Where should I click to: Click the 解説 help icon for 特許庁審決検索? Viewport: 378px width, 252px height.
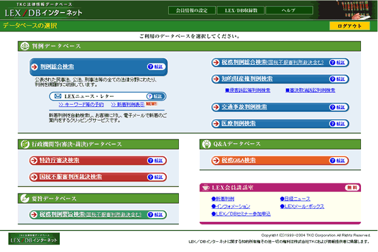(156, 160)
